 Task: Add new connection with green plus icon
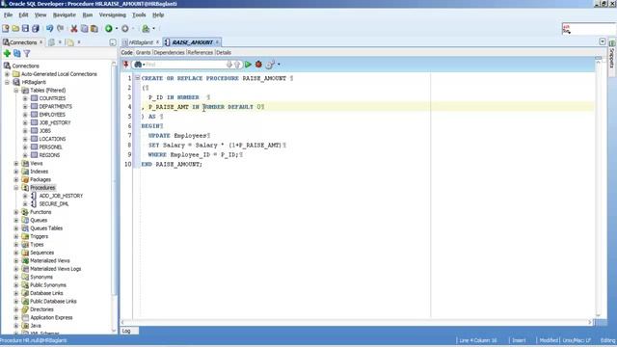point(7,53)
